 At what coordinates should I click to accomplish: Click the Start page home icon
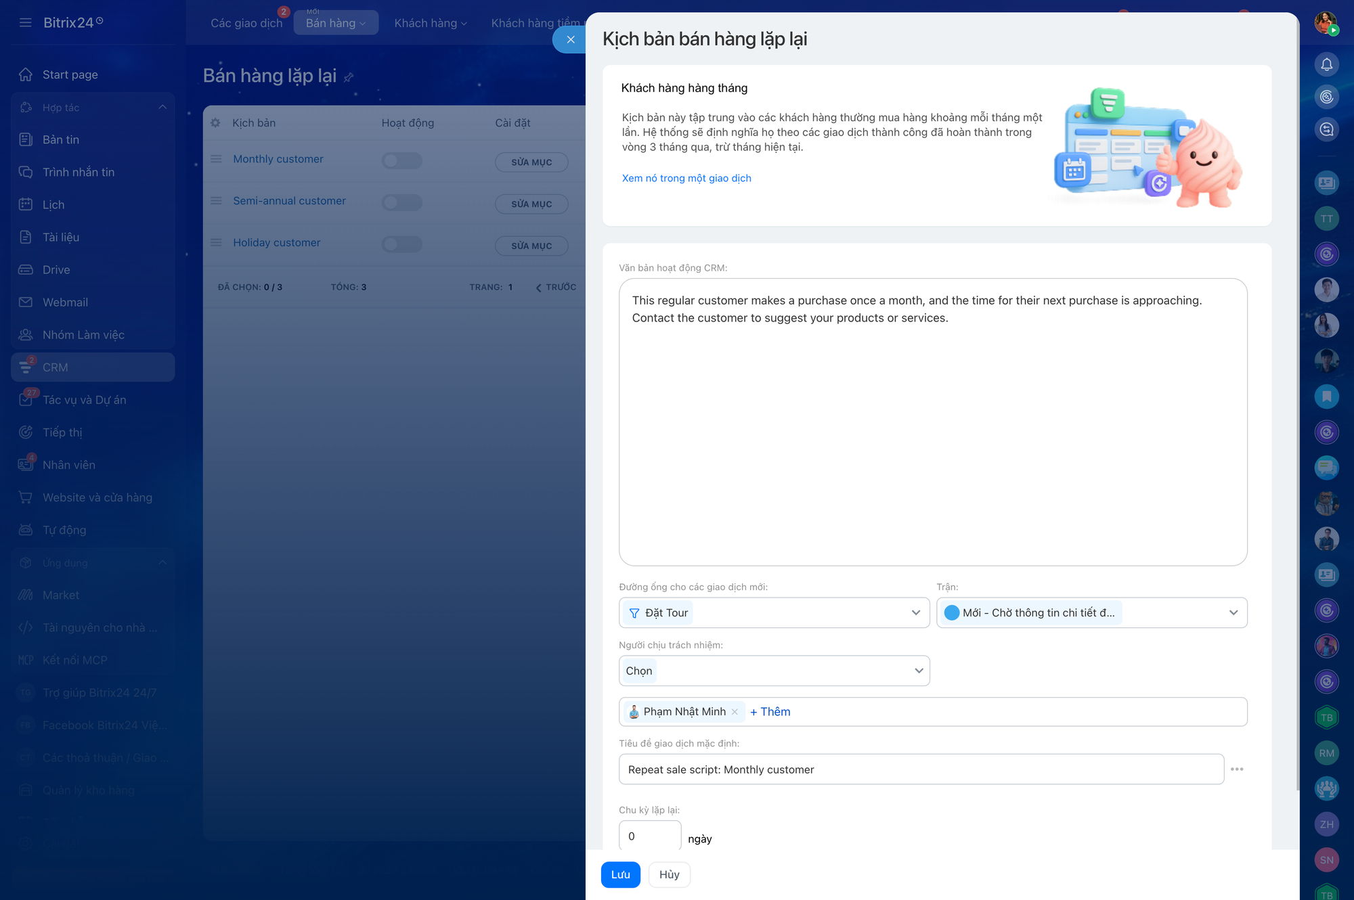pyautogui.click(x=26, y=74)
